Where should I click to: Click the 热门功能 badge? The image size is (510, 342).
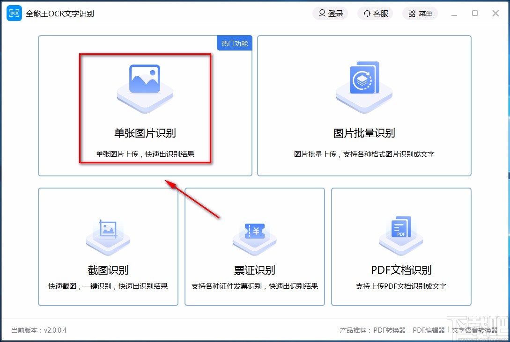[x=235, y=43]
